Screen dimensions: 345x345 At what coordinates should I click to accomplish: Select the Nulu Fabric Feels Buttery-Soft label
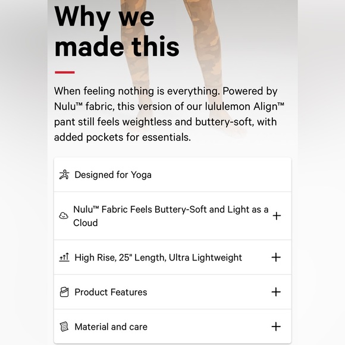pos(171,216)
